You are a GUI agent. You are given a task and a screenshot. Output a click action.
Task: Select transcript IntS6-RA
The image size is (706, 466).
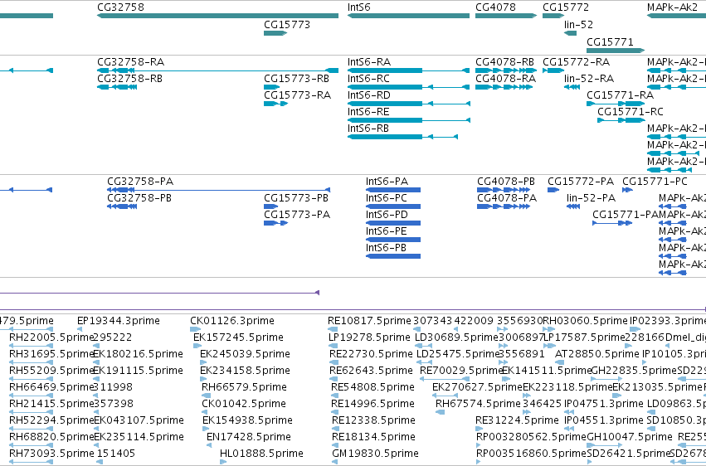(408, 70)
